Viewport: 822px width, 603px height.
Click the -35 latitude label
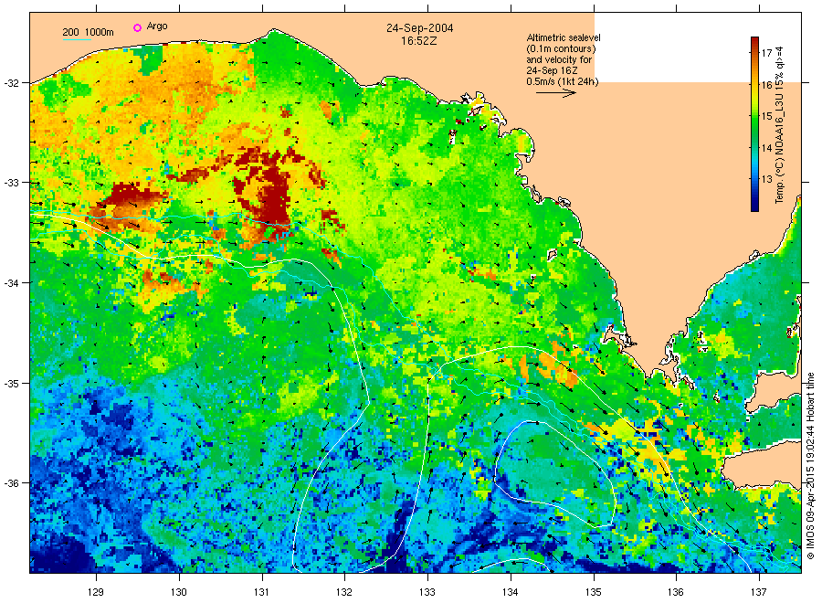11,384
